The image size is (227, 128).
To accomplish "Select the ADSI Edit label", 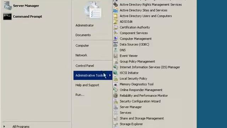I will coord(126,22).
